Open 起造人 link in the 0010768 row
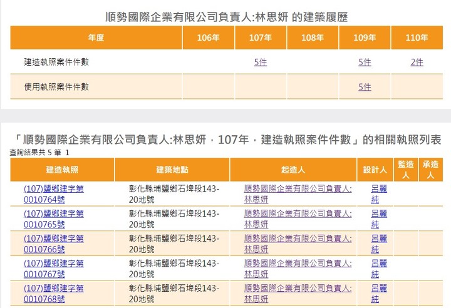This screenshot has height=308, width=451. point(298,294)
